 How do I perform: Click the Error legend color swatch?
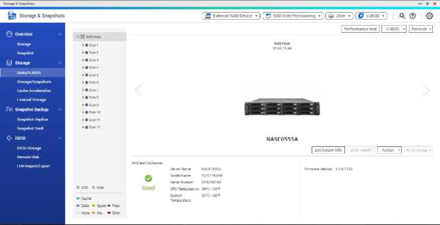pos(109,213)
